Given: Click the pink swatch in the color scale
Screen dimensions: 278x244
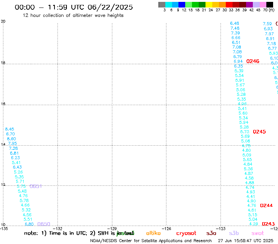Looking at the screenshot, I should click(x=263, y=5).
